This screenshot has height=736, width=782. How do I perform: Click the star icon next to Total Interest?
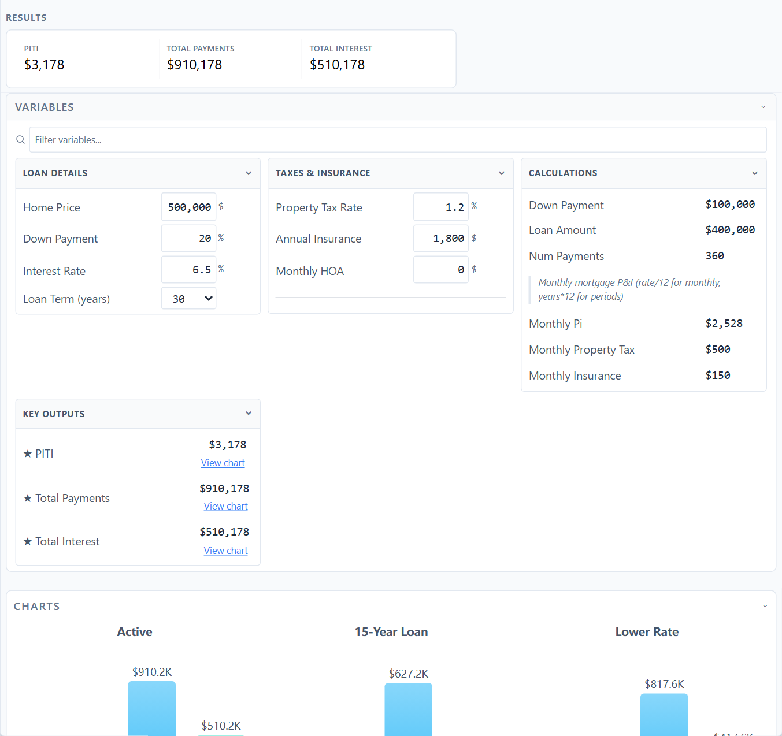click(28, 542)
